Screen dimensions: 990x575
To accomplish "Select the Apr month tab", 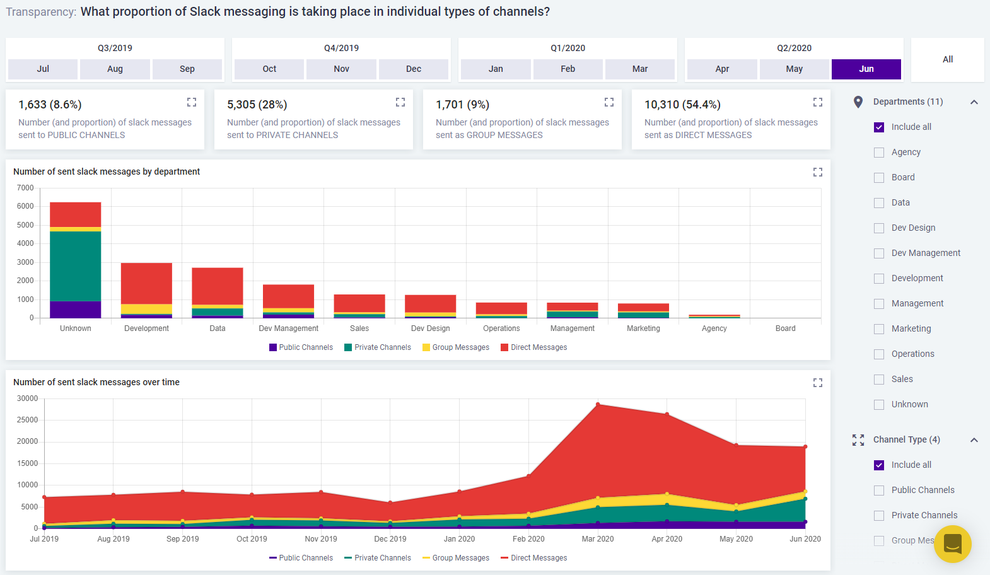I will tap(722, 69).
